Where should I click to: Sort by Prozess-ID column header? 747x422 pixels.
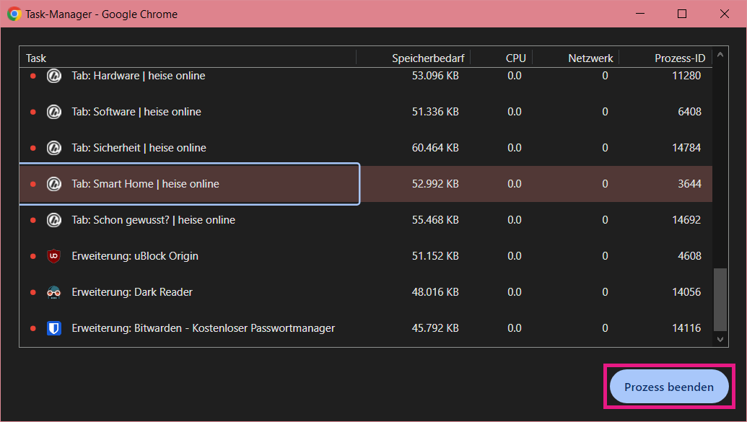(x=679, y=58)
